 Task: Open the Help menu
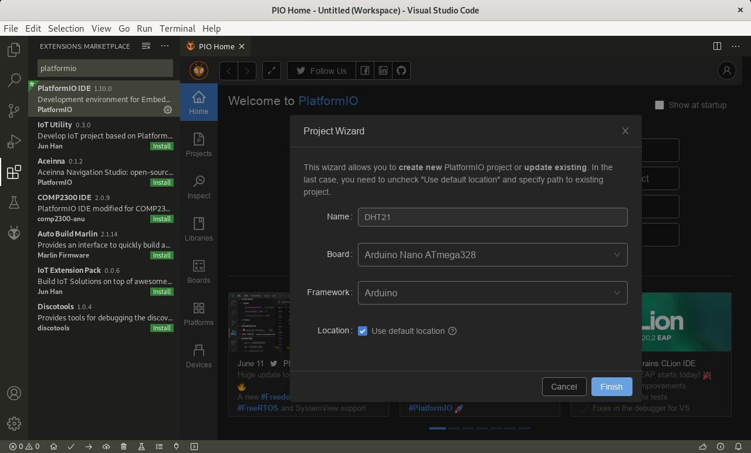coord(211,28)
